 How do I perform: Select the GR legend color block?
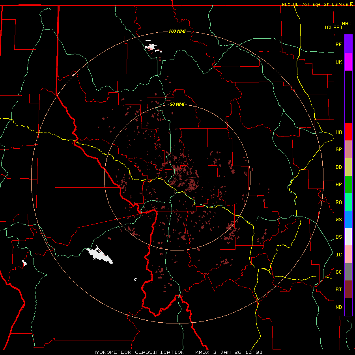(x=348, y=149)
